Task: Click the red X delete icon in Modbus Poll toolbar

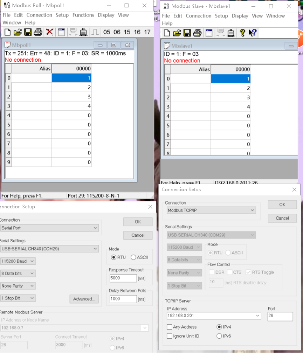Action: (50, 32)
